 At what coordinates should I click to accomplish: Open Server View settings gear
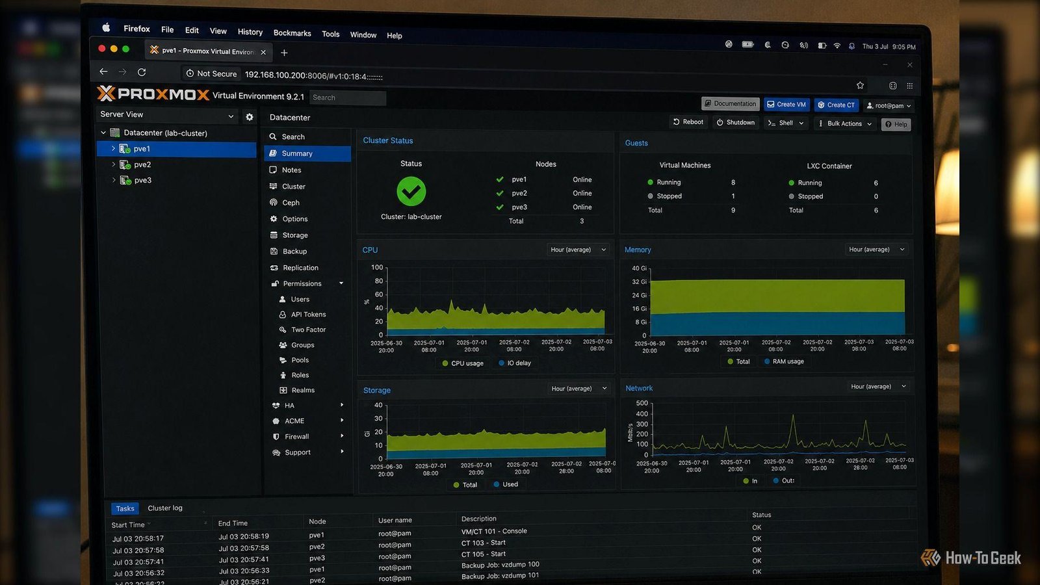pos(250,117)
